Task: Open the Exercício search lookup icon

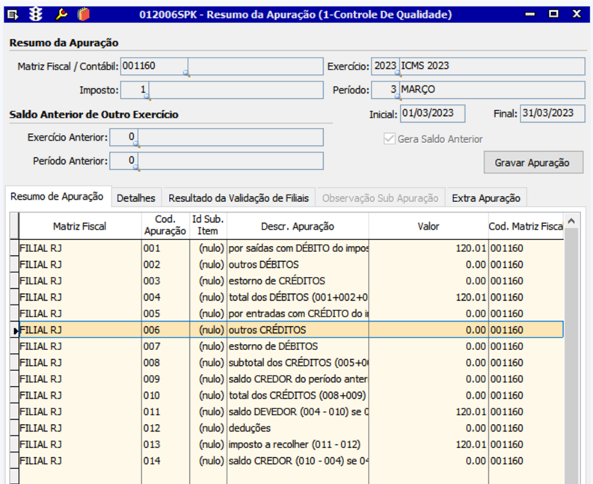Action: click(399, 73)
